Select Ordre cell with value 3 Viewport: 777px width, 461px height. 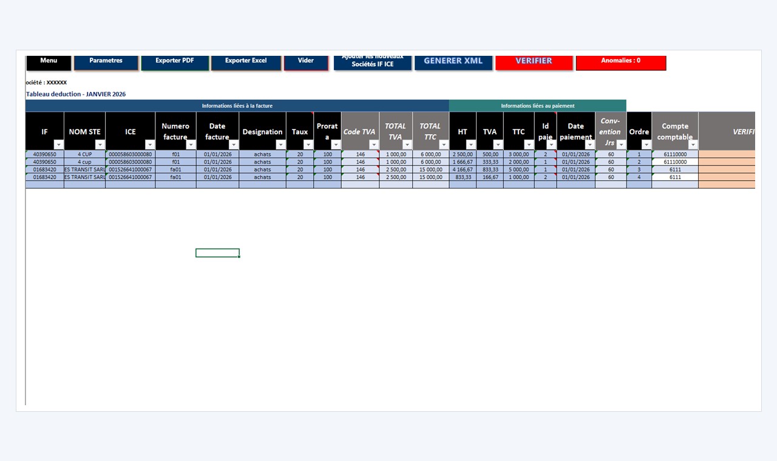(x=639, y=170)
